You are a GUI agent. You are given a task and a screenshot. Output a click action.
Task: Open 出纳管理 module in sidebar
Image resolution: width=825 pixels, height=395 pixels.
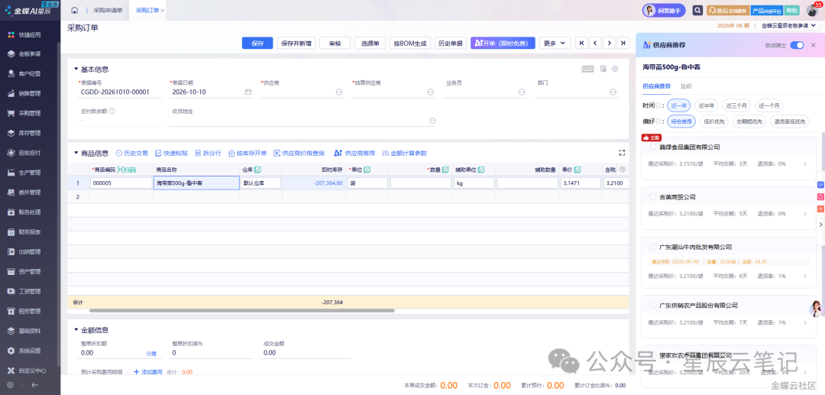30,252
